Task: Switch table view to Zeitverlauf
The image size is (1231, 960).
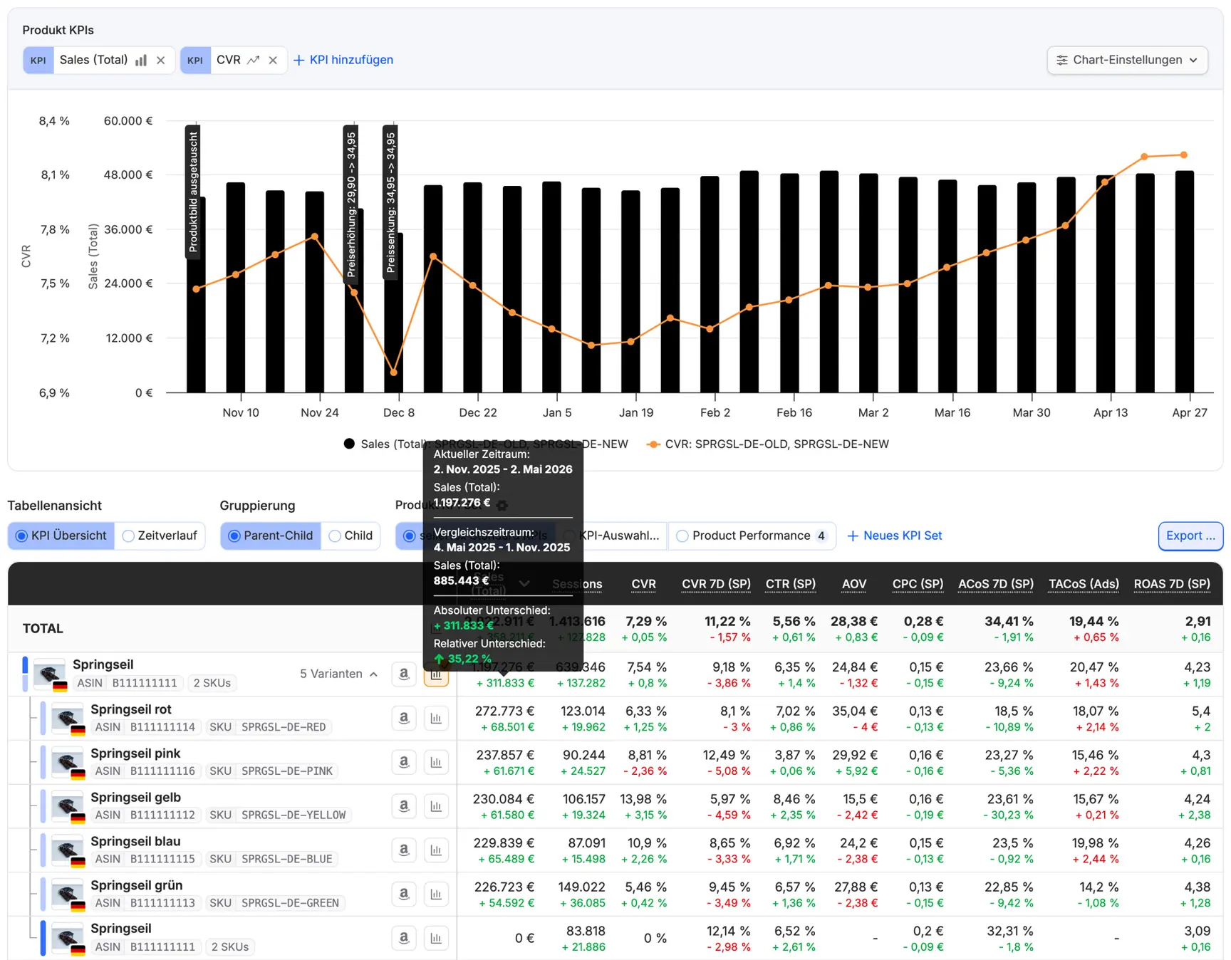Action: pyautogui.click(x=160, y=536)
